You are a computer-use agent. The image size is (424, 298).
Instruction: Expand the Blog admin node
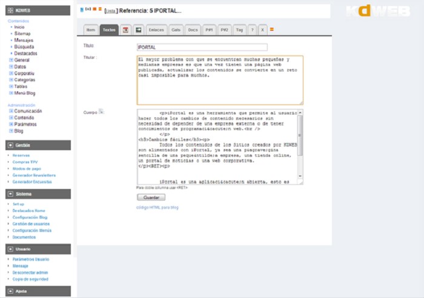click(x=11, y=131)
